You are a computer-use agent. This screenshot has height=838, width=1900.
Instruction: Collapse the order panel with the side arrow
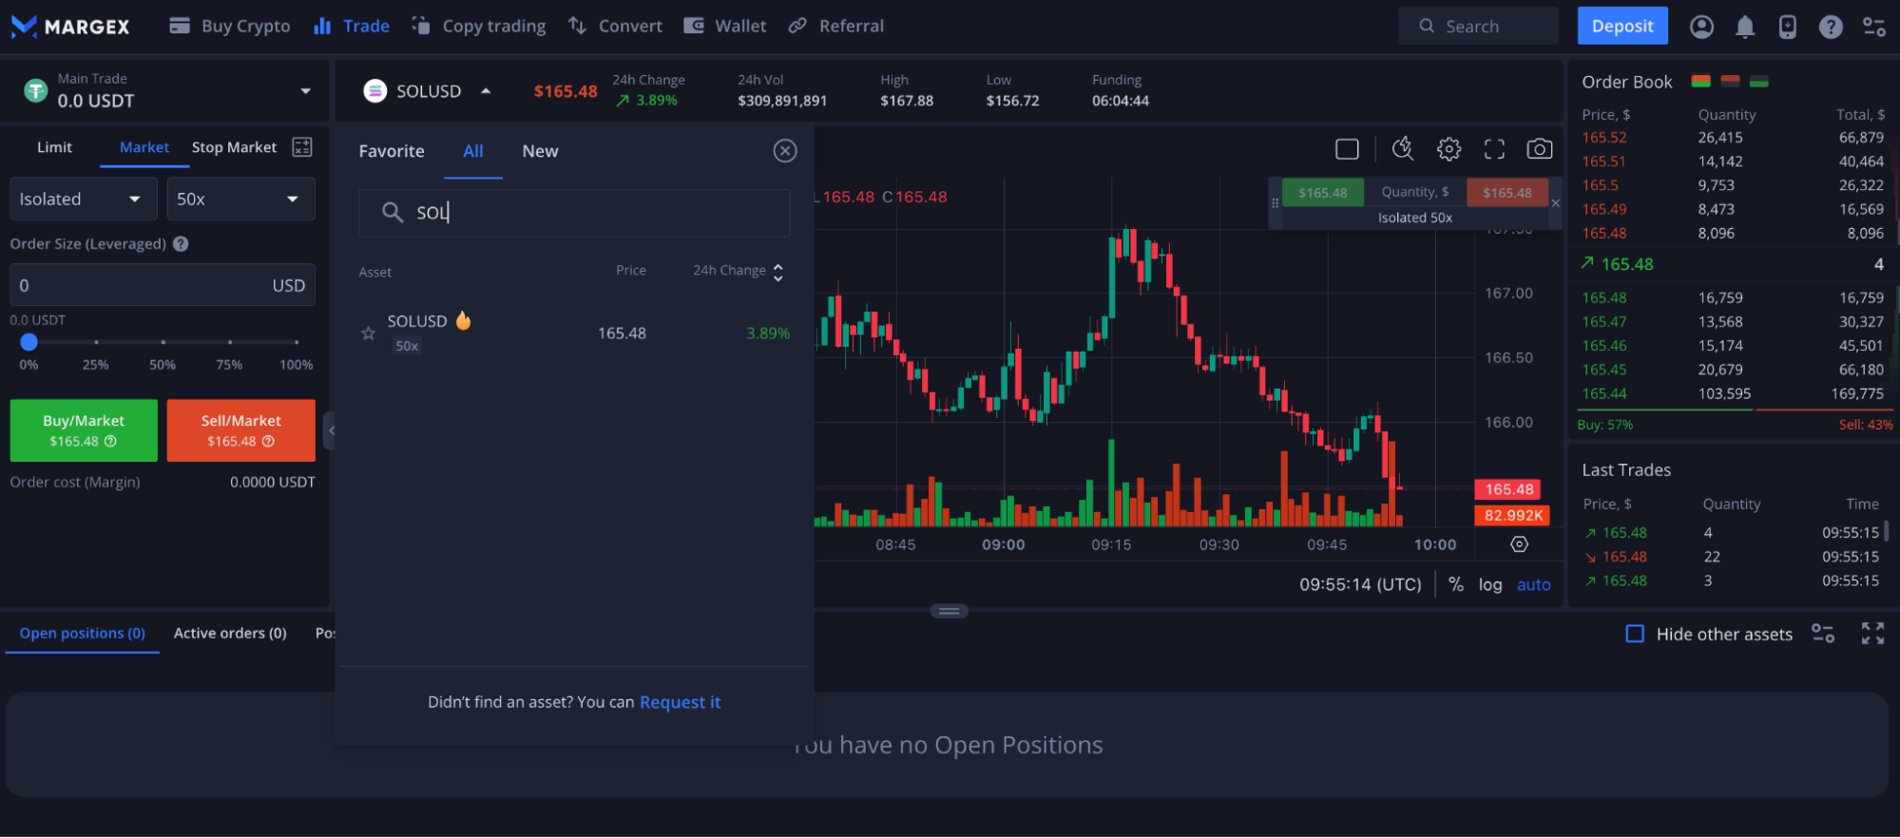pyautogui.click(x=330, y=430)
